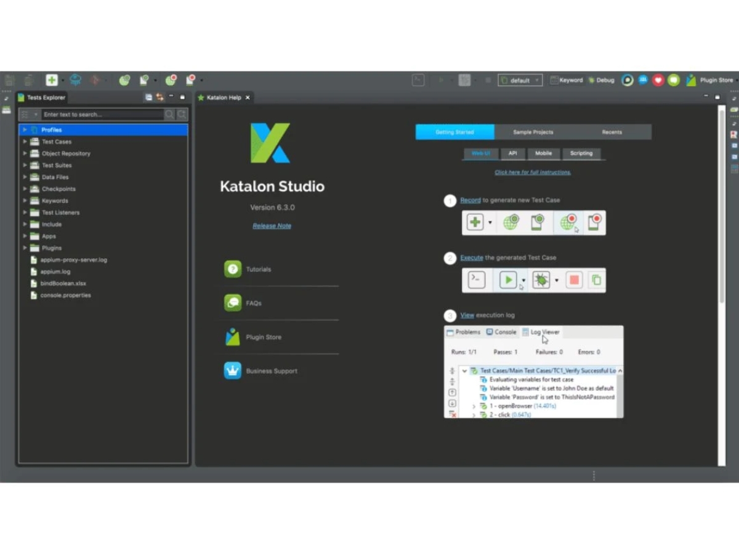This screenshot has height=554, width=739.
Task: Toggle Link with Editor in Tests Explorer
Action: [160, 97]
